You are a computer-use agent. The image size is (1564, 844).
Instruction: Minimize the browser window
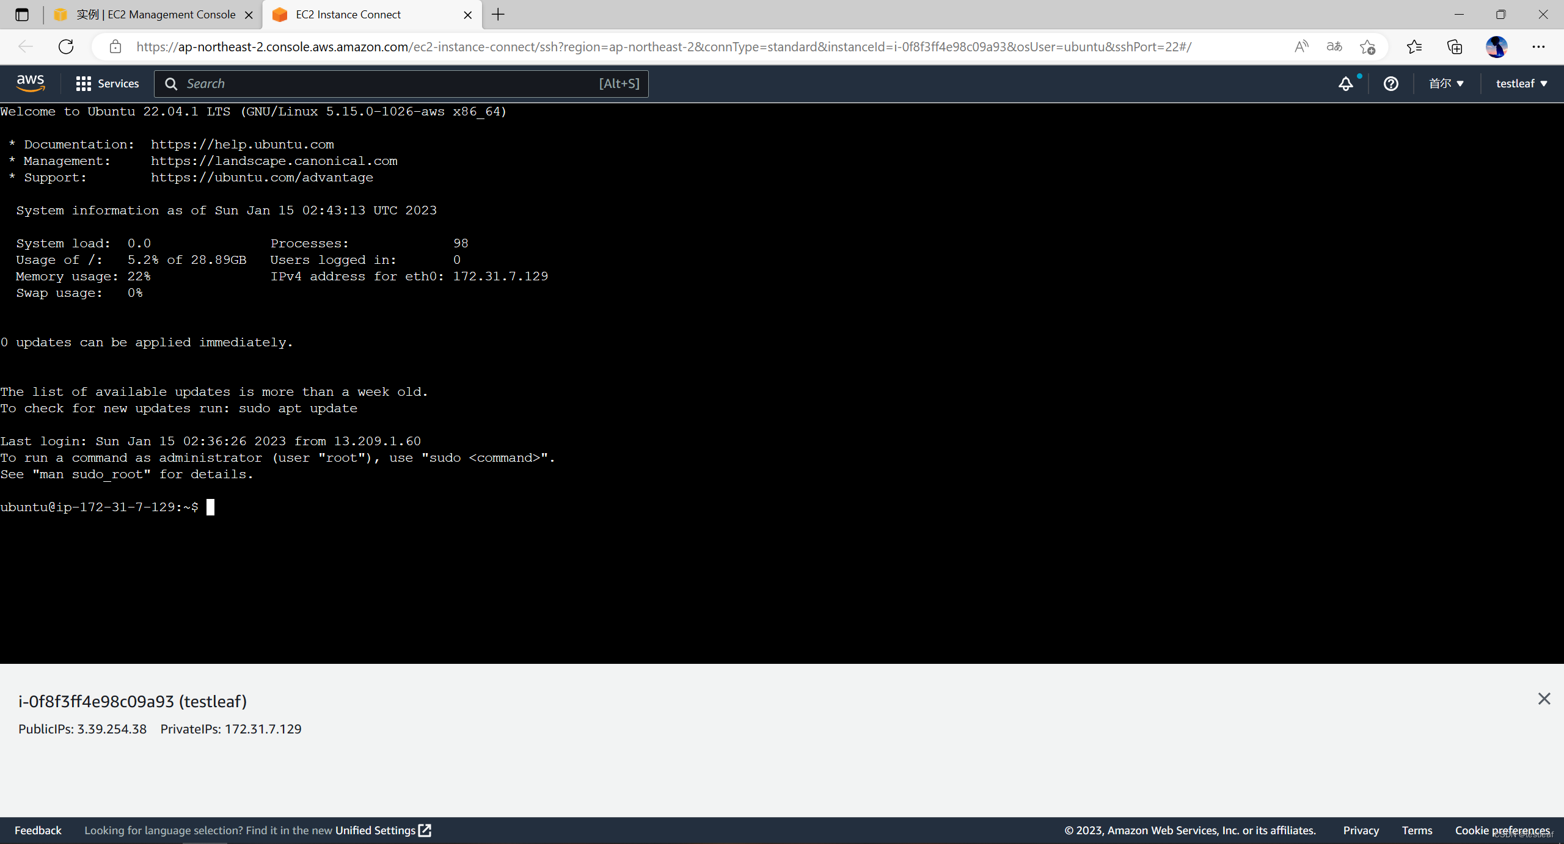(x=1460, y=15)
